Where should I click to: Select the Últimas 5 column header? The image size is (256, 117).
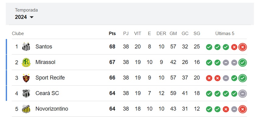225,34
